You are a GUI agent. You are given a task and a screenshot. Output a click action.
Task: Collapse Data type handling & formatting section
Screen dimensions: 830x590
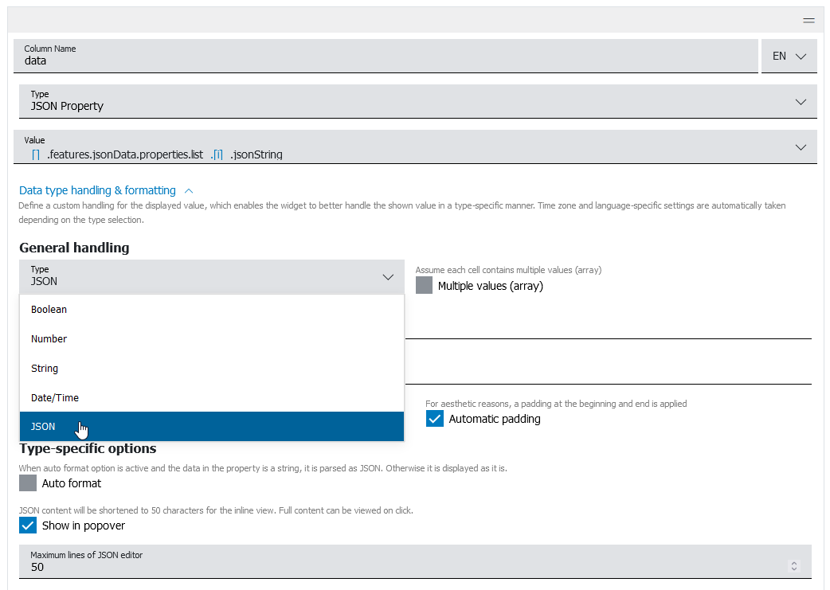tap(97, 190)
